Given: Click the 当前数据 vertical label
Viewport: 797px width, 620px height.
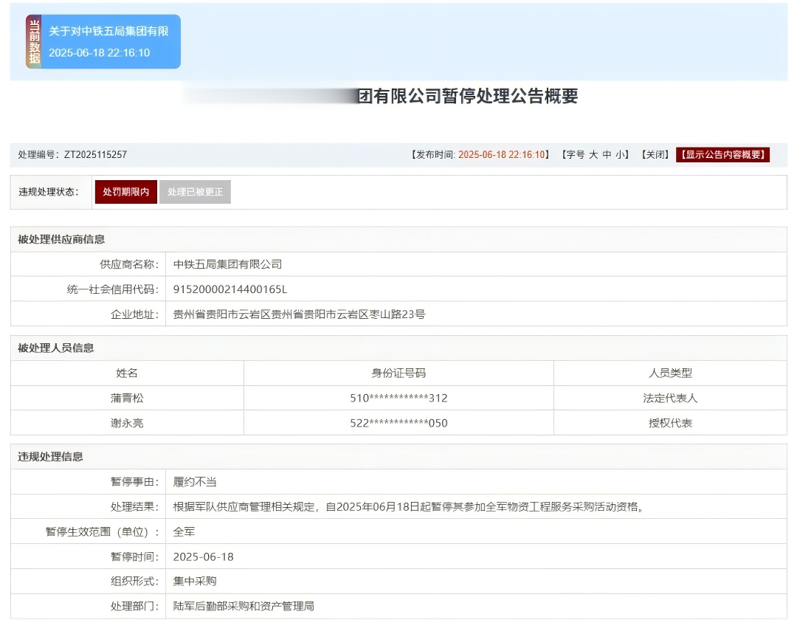Looking at the screenshot, I should 34,41.
